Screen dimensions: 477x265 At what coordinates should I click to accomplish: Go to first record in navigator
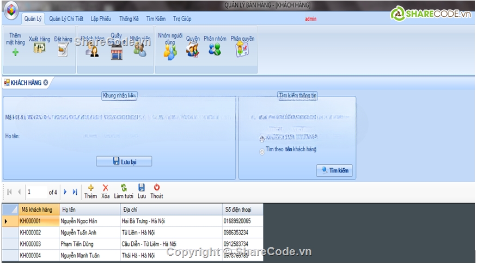pyautogui.click(x=9, y=192)
